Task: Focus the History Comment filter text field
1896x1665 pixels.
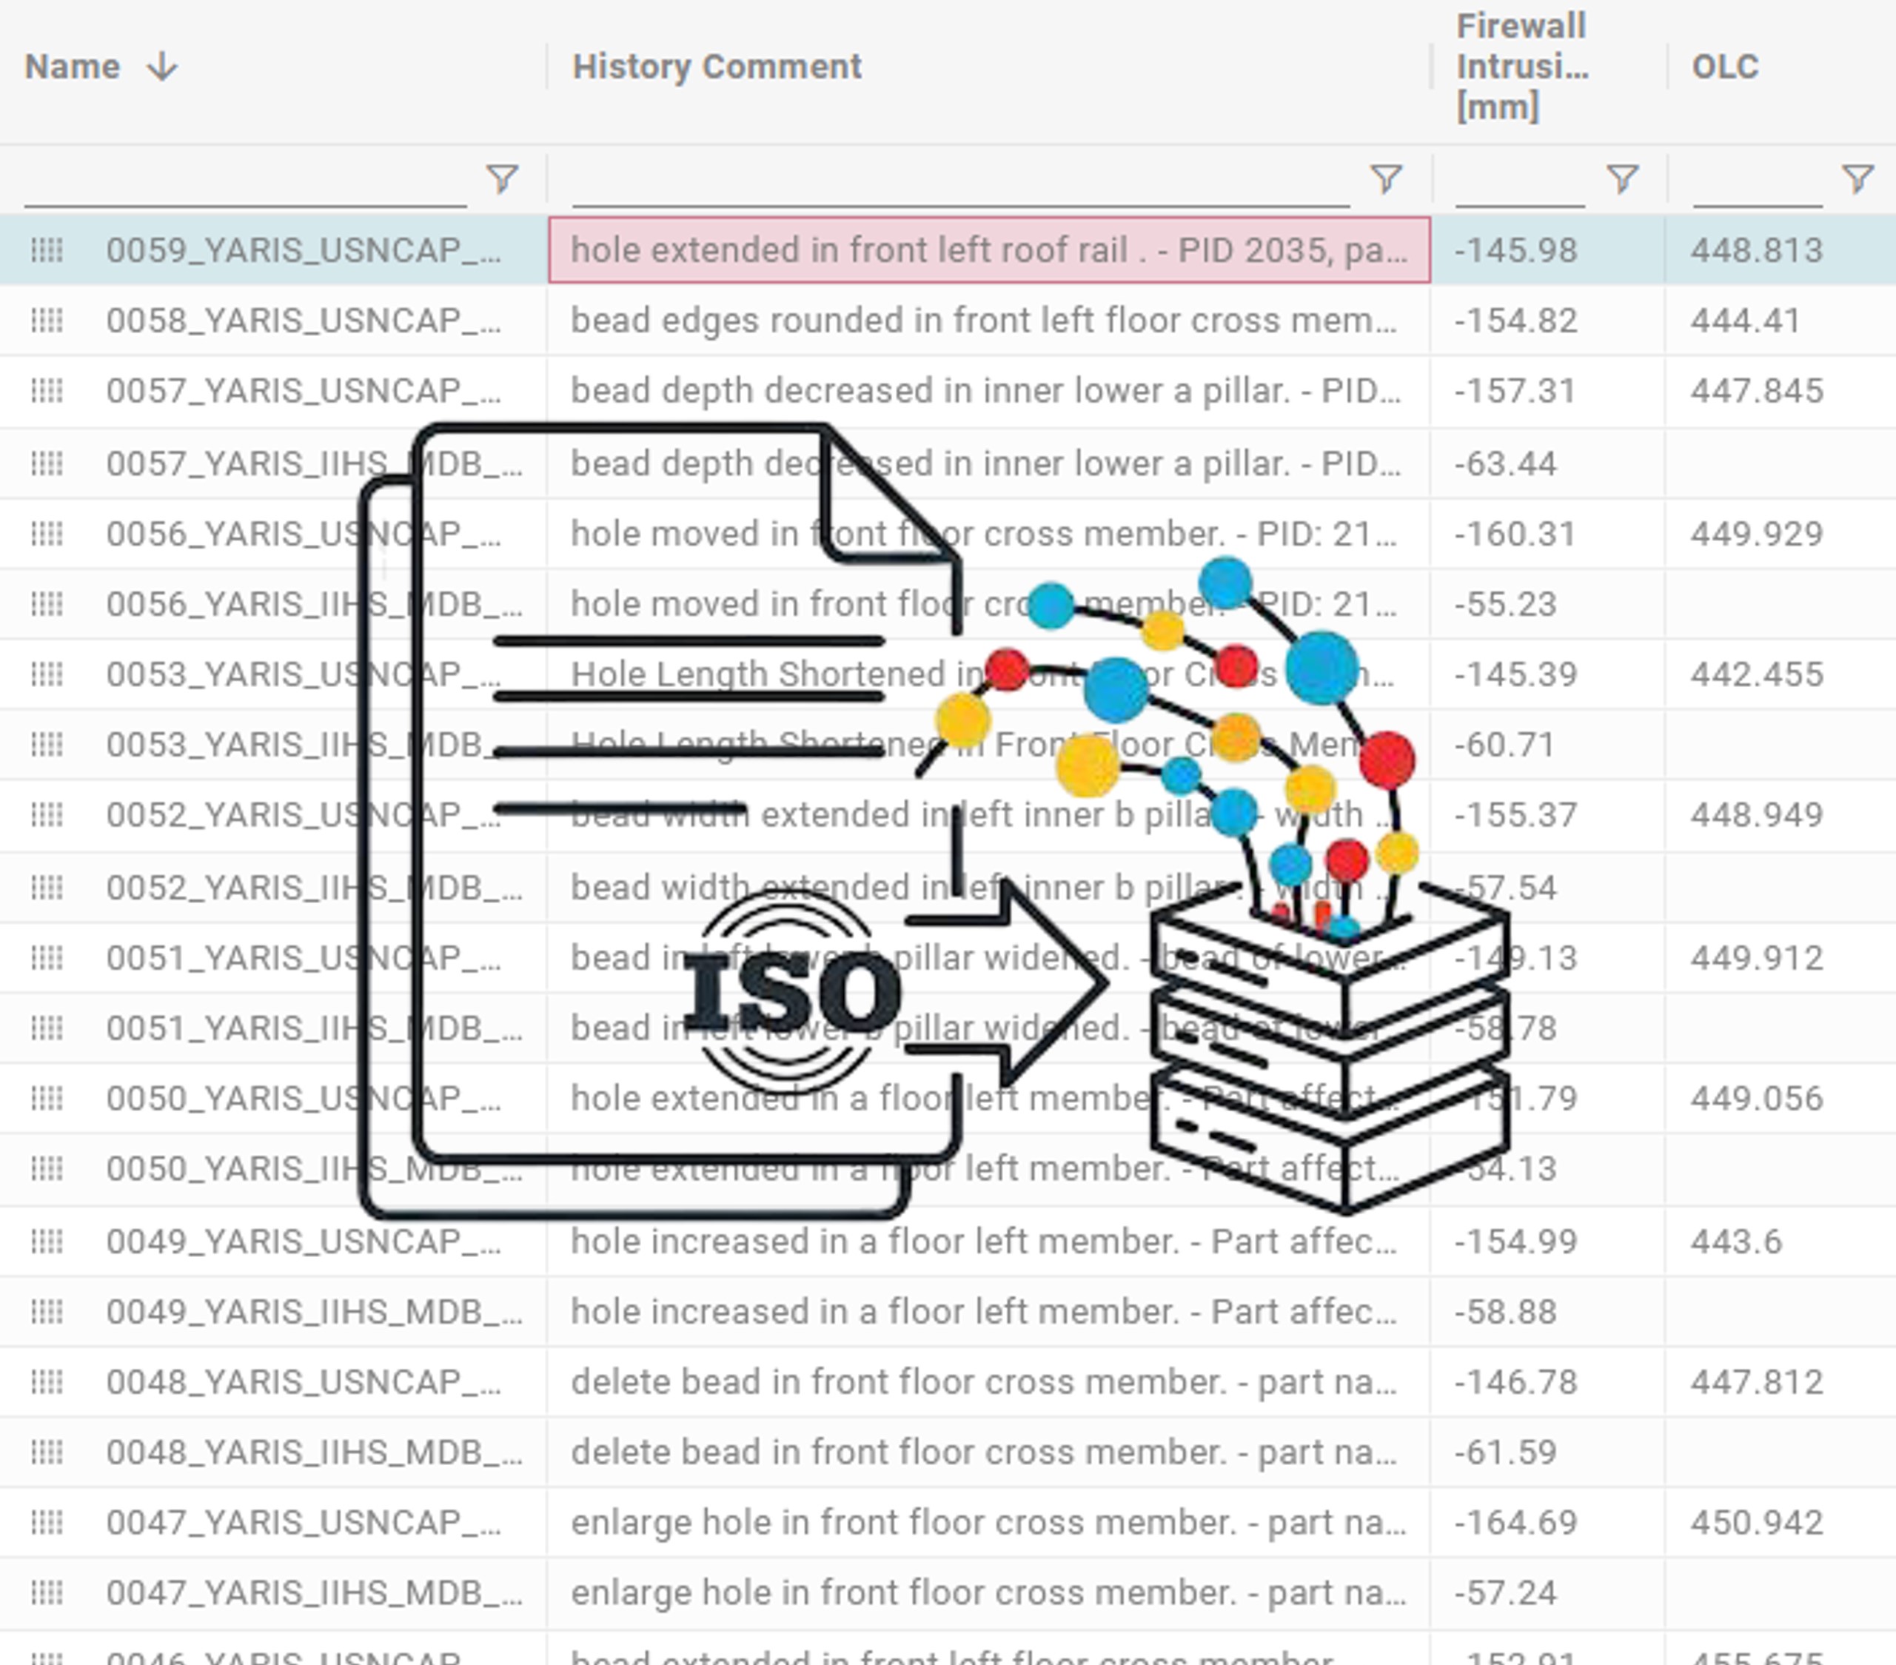Action: tap(961, 180)
